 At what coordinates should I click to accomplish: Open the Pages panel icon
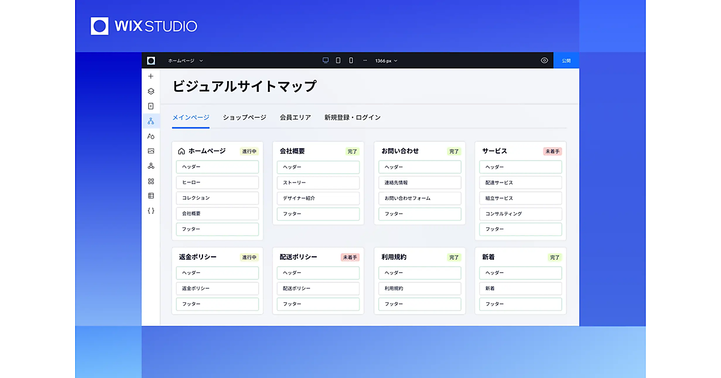[151, 106]
